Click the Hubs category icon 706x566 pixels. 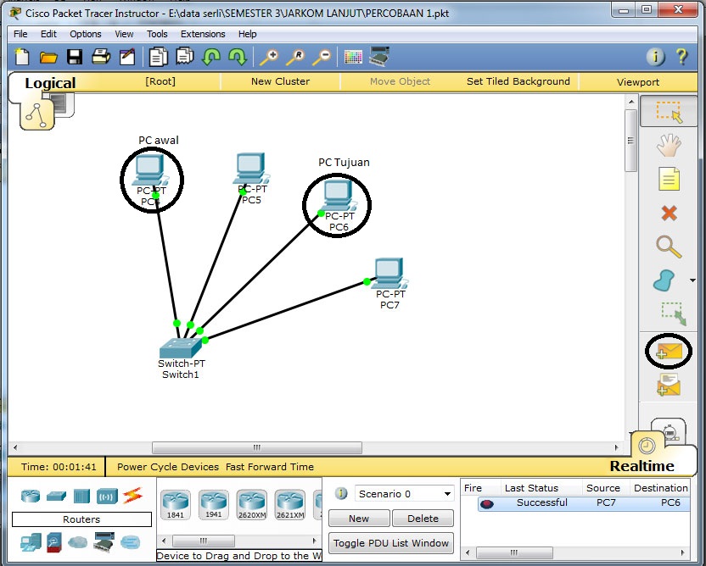click(81, 497)
